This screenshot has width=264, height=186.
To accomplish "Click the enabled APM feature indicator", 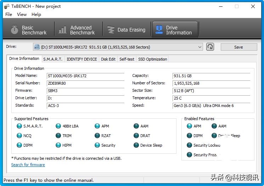I will 189,126.
